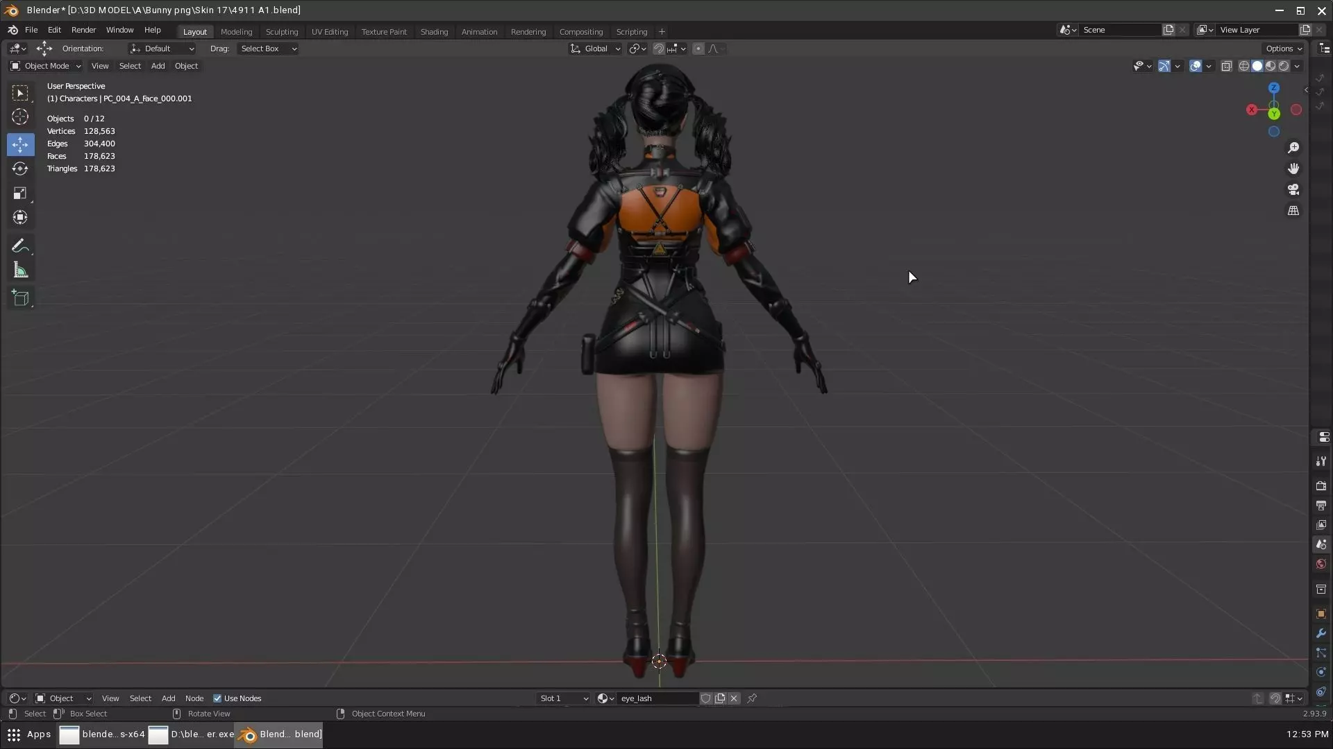
Task: Open the Modifier wrench properties tab
Action: [1321, 633]
